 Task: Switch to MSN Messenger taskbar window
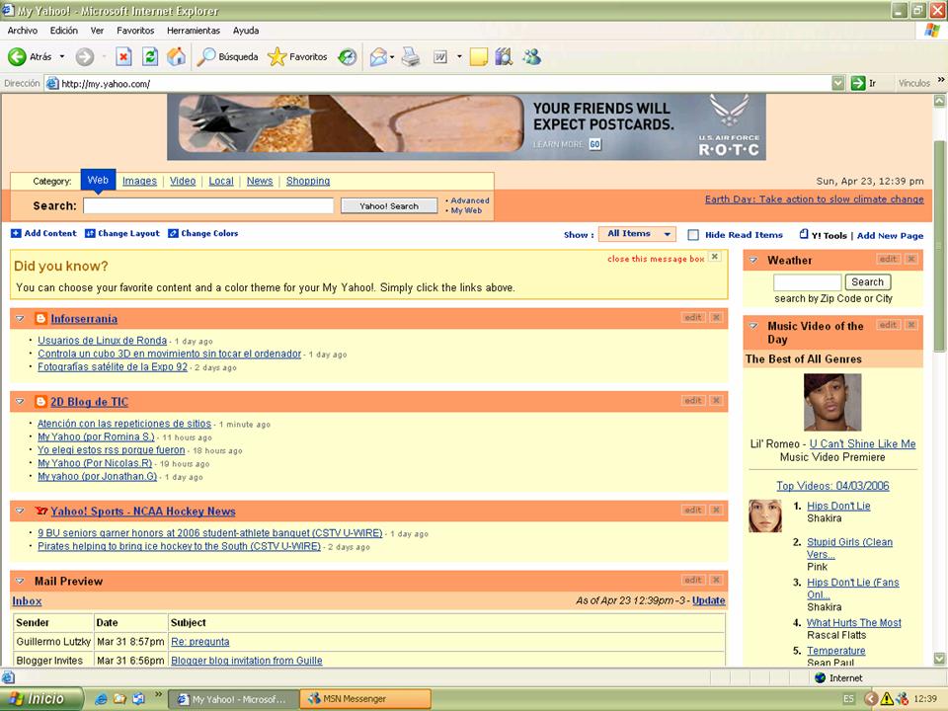pyautogui.click(x=365, y=699)
